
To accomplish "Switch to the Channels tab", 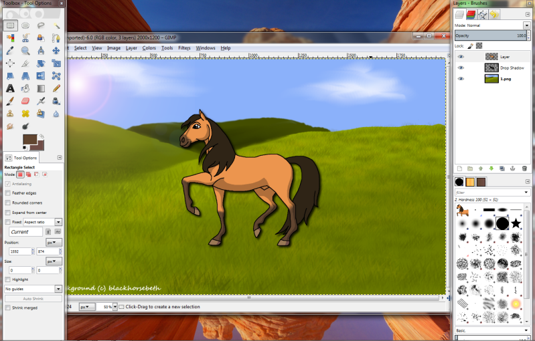I will [471, 14].
